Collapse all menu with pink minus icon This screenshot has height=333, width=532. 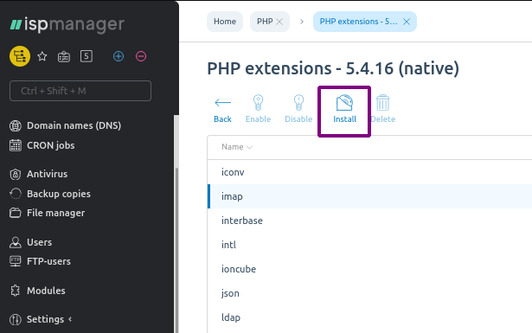tap(141, 56)
